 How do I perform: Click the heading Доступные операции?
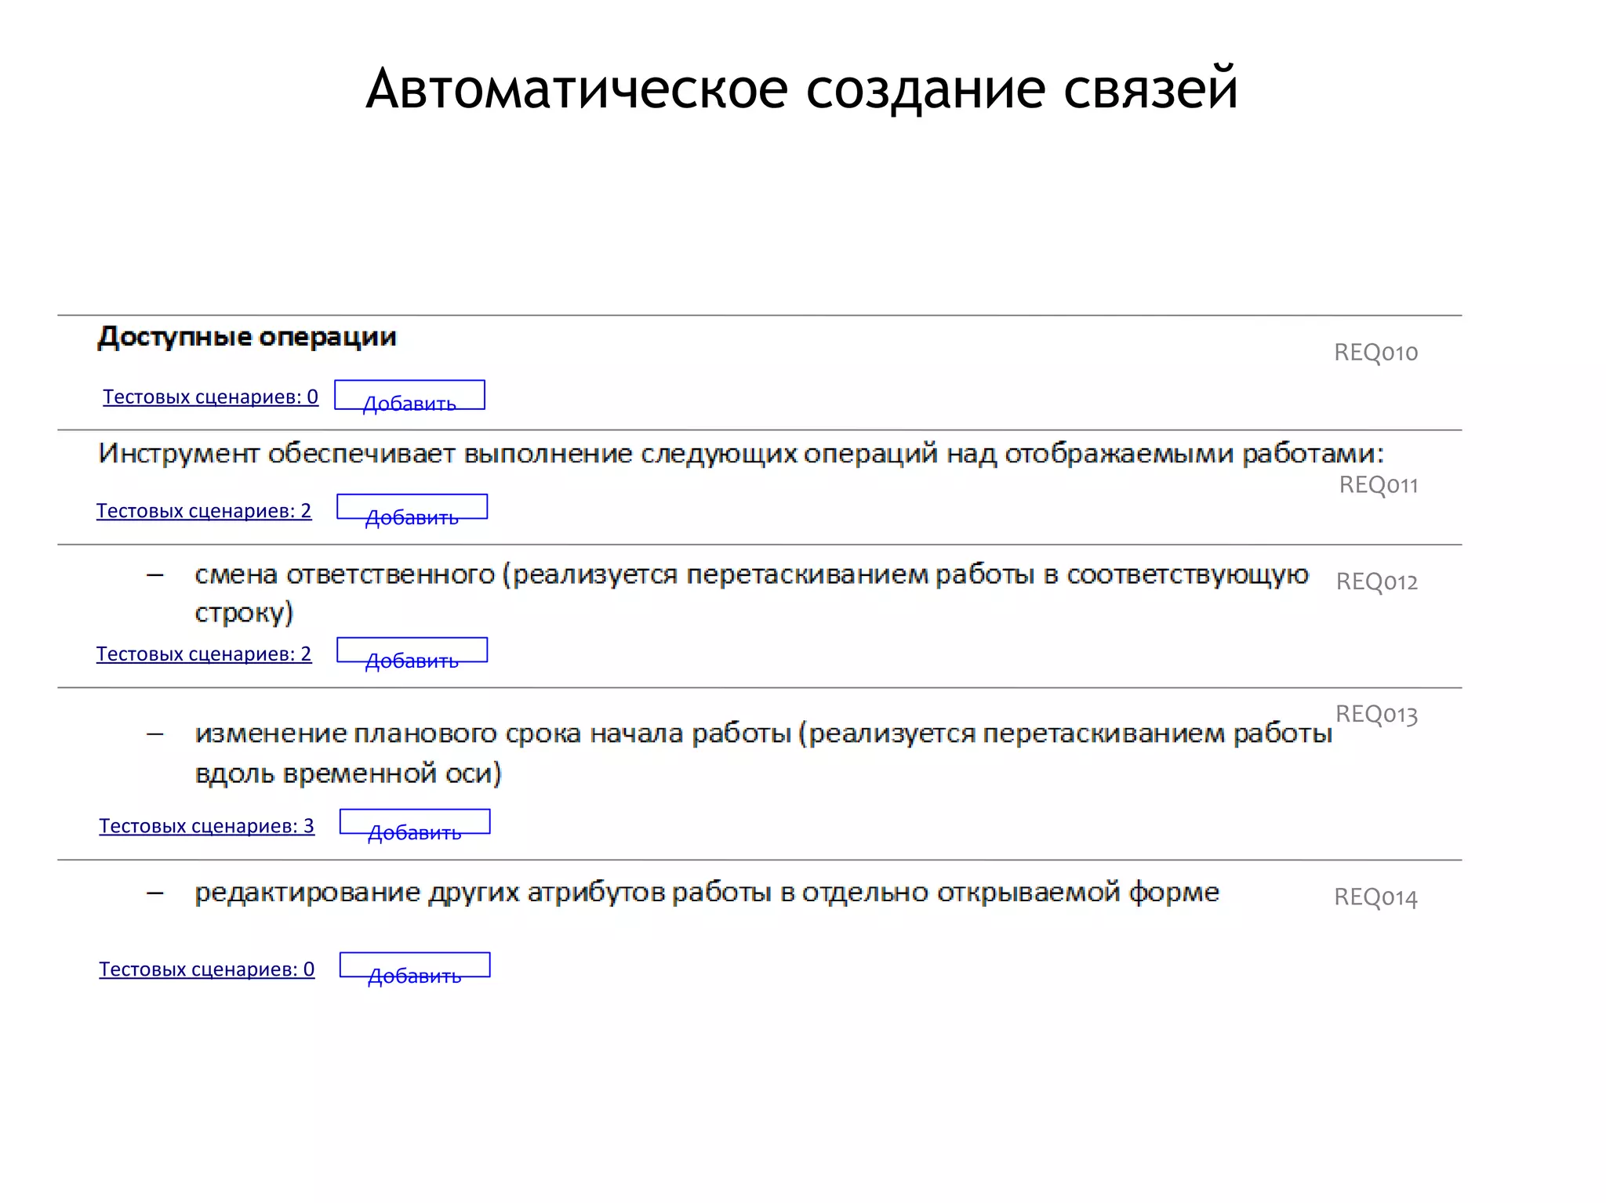point(247,337)
